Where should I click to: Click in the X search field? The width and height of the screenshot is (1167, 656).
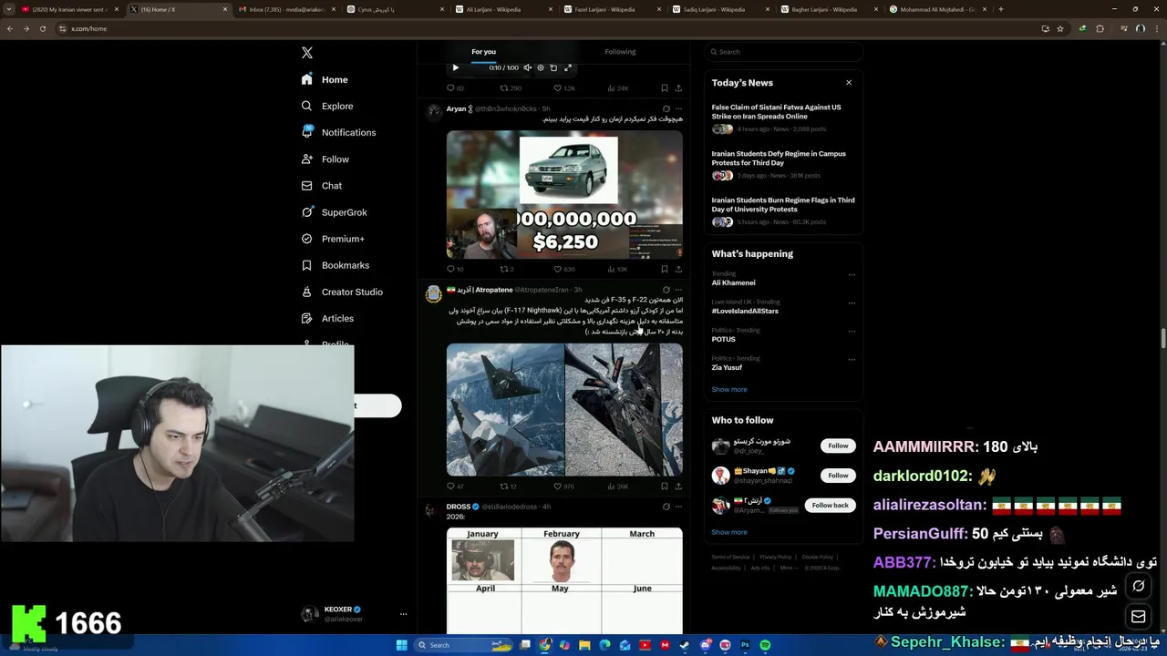(783, 52)
